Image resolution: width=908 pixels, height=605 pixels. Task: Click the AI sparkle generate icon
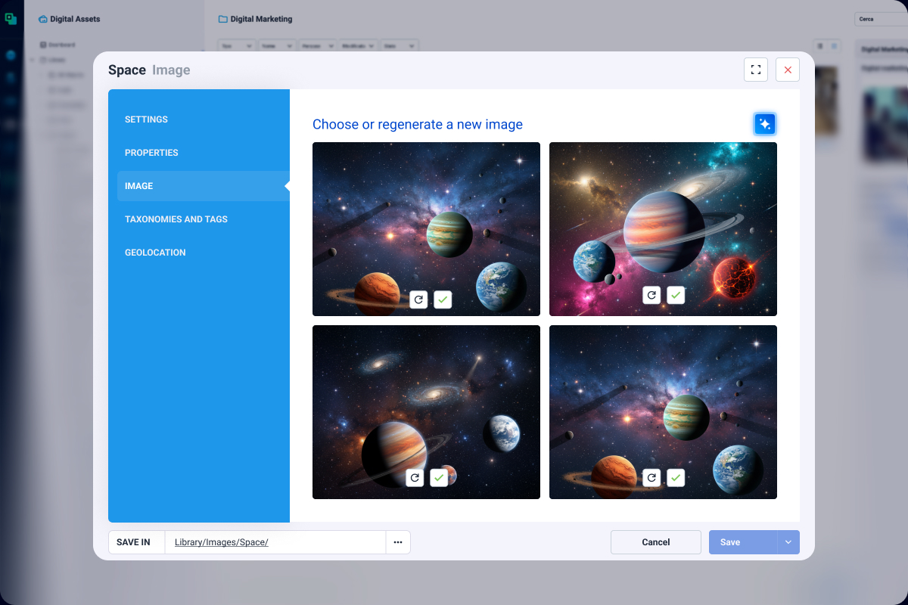coord(765,124)
